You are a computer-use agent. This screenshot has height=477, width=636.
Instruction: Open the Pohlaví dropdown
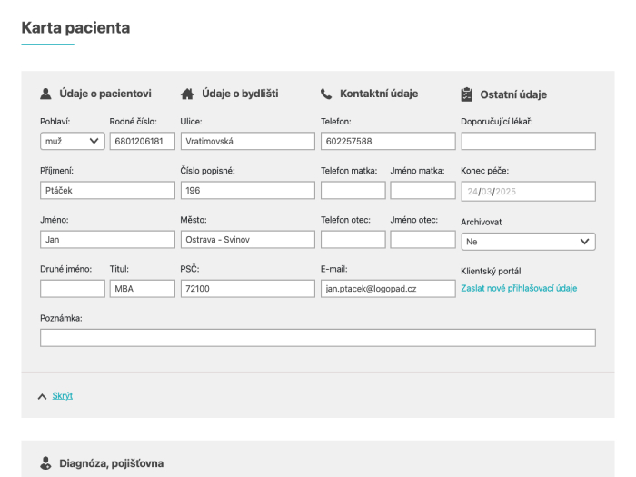pyautogui.click(x=72, y=141)
